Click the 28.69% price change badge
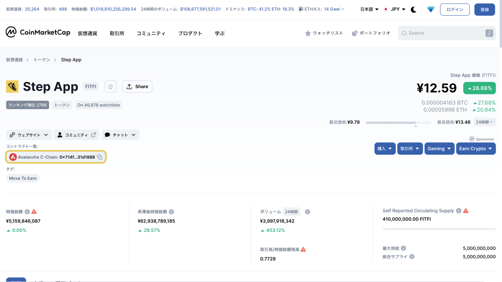Screen dimensions: 502x282 click(x=479, y=88)
